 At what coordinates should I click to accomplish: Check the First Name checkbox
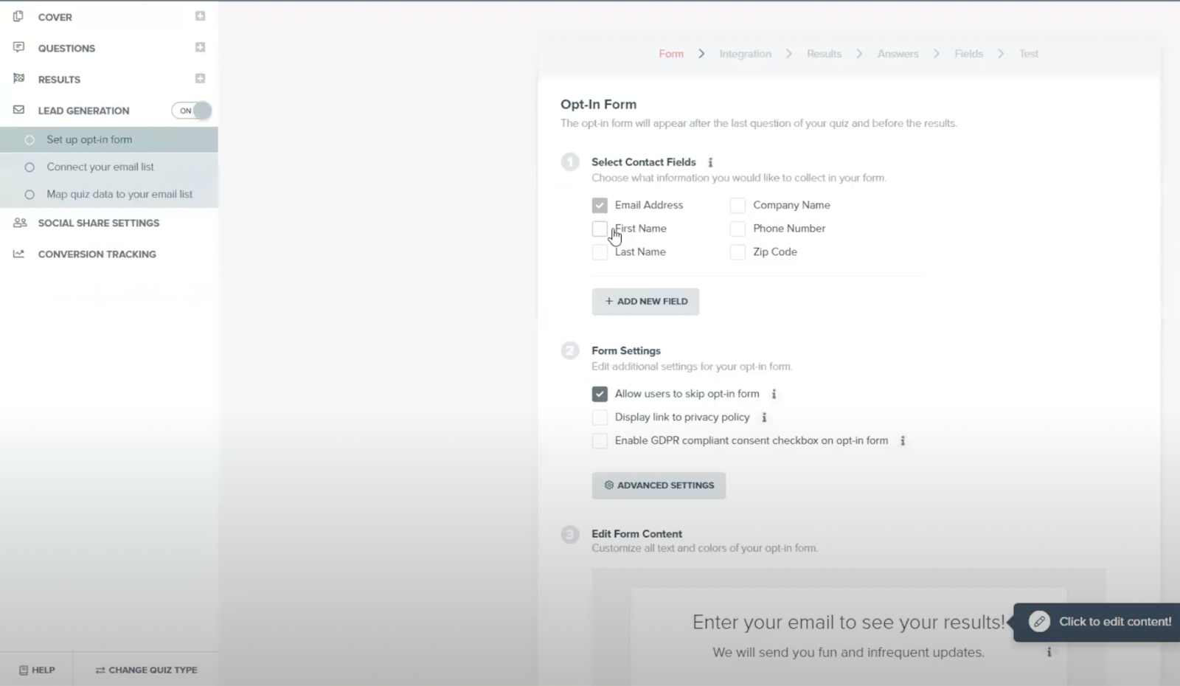[600, 229]
